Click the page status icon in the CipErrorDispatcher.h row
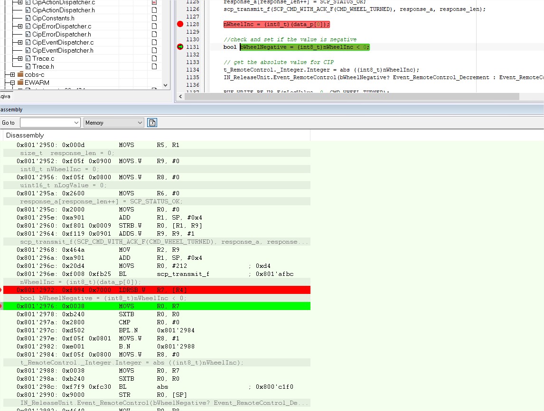544x411 pixels. click(x=154, y=34)
